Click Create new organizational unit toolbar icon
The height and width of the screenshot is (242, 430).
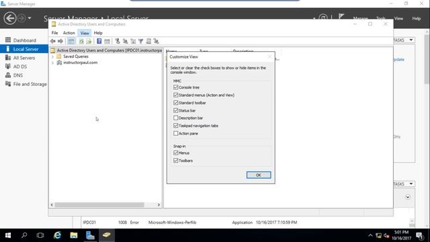[133, 41]
